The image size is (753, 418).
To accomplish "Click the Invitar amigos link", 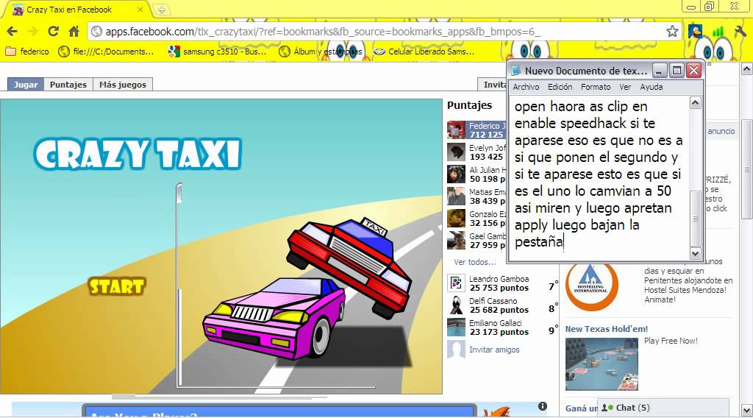I will [494, 350].
